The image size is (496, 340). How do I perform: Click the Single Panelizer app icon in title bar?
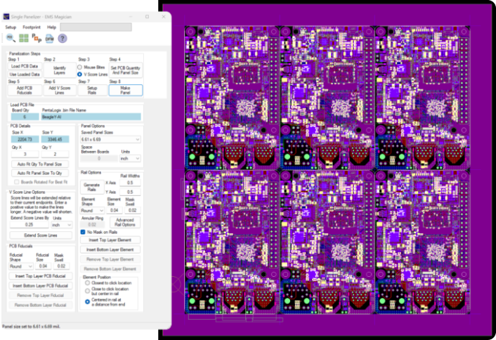6,16
